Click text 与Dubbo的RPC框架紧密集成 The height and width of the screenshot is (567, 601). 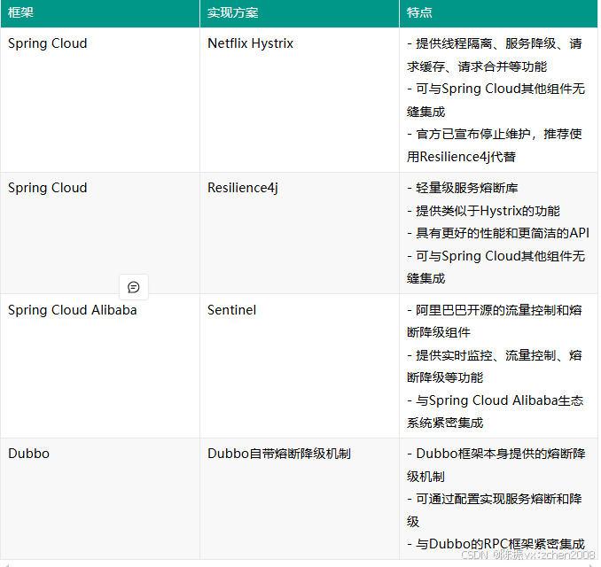point(501,544)
